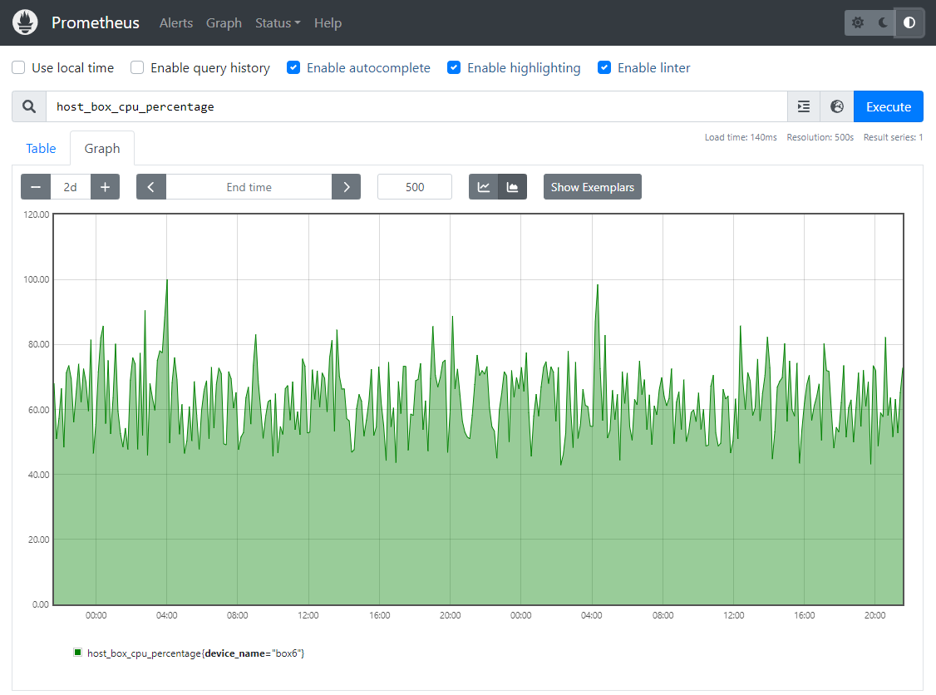Click the Show Exemplars button
The height and width of the screenshot is (695, 936).
coord(592,186)
